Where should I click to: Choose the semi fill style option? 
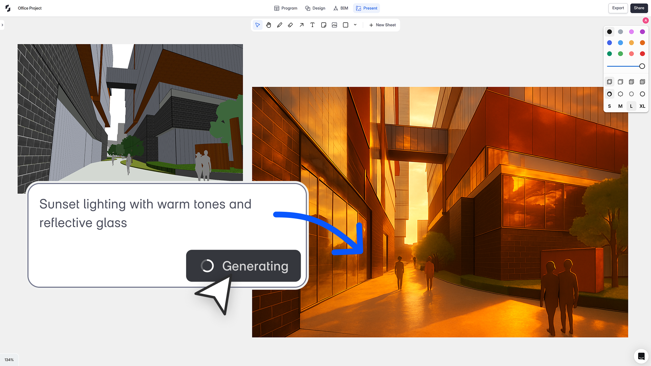[x=620, y=82]
